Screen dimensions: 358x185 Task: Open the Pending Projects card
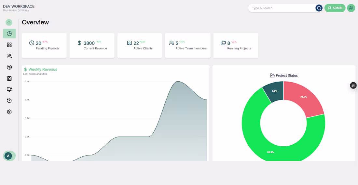(x=44, y=46)
